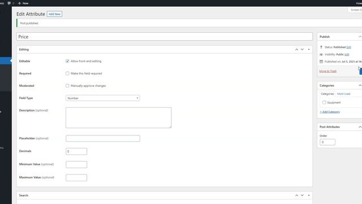Collapse the Categories panel
This screenshot has height=204, width=362.
click(360, 86)
